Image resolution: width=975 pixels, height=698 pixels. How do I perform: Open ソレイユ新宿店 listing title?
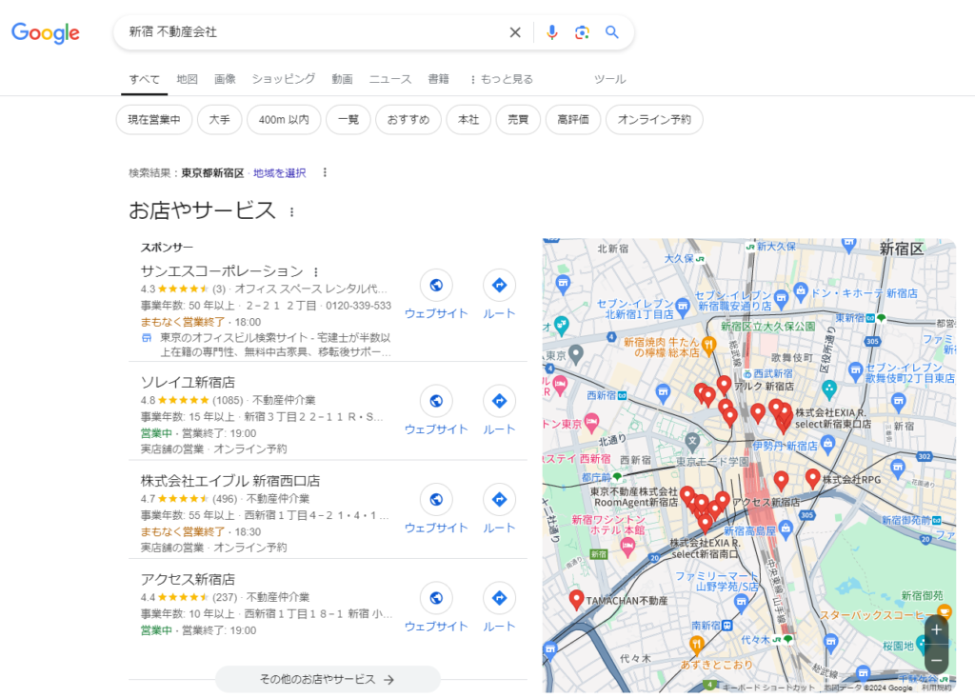(x=188, y=382)
